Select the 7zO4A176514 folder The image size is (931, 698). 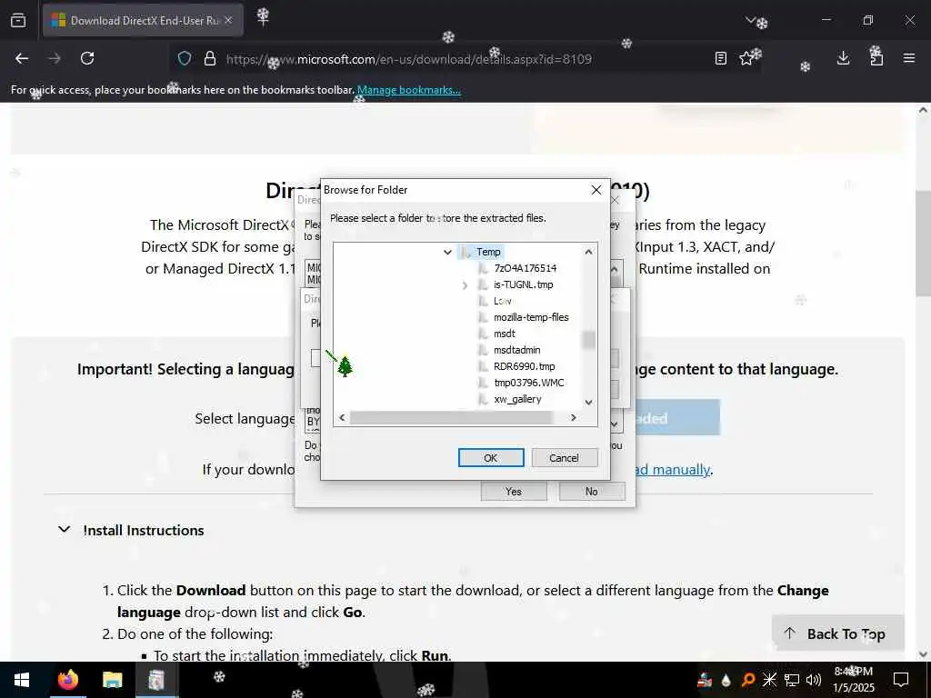(x=525, y=268)
